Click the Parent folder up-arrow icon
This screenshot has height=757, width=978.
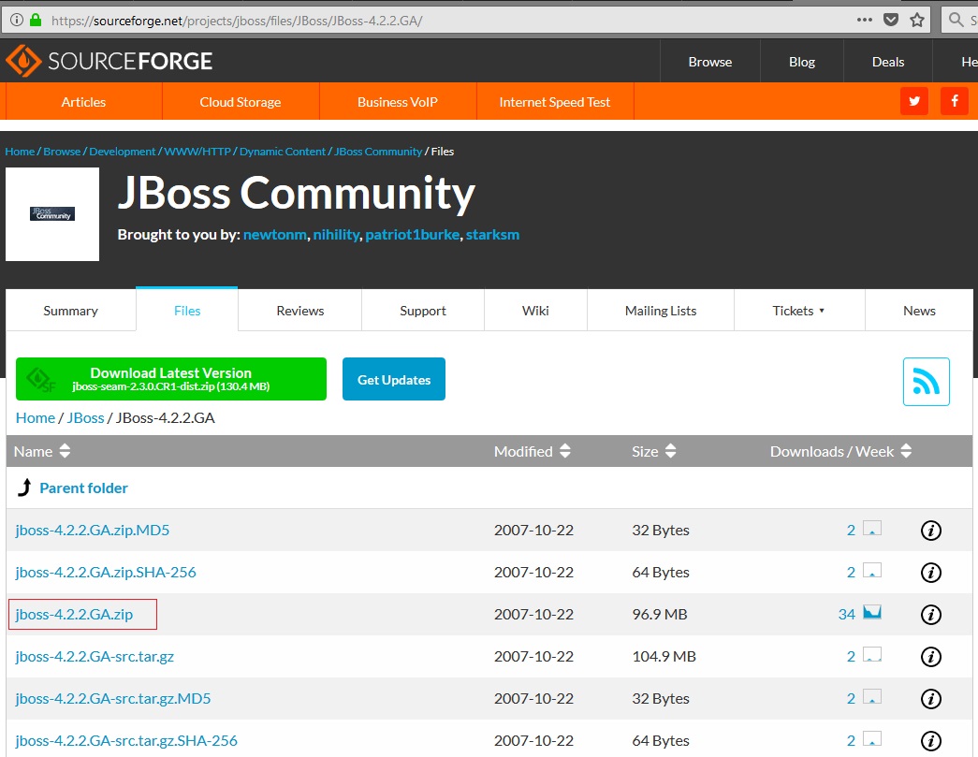tap(24, 487)
